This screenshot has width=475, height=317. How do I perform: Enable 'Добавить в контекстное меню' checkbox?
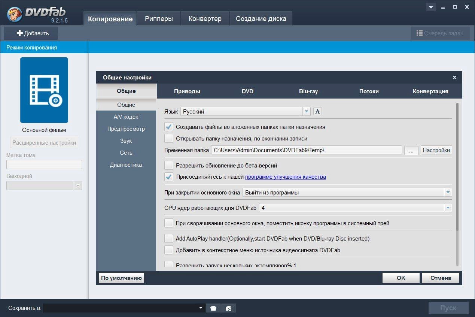tap(169, 250)
